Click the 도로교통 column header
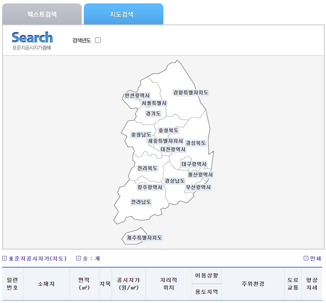Viewport: 326px width, 303px height. point(293,284)
